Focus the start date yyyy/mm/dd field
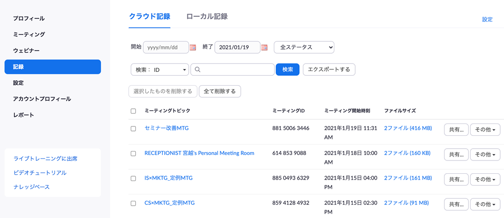The height and width of the screenshot is (218, 504). tap(166, 47)
